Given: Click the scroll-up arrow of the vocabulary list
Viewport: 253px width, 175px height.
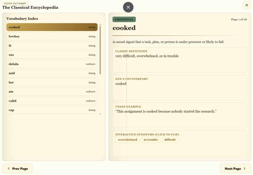Looking at the screenshot, I should [100, 25].
